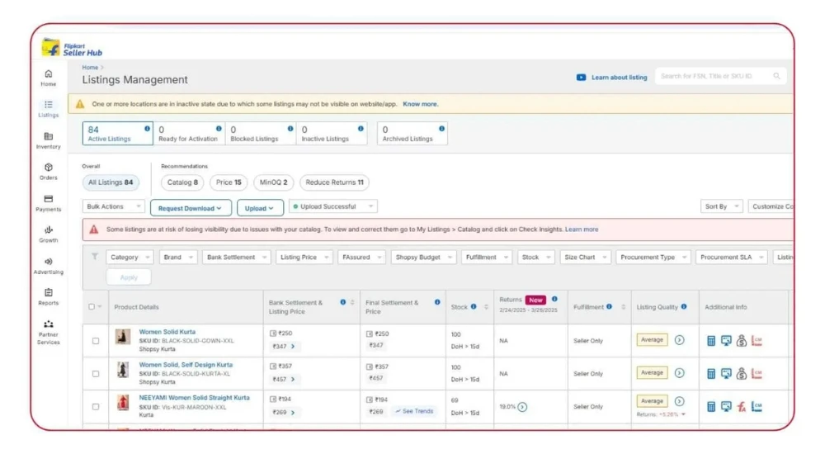Click the search magnifier icon
Image resolution: width=825 pixels, height=454 pixels.
[776, 76]
